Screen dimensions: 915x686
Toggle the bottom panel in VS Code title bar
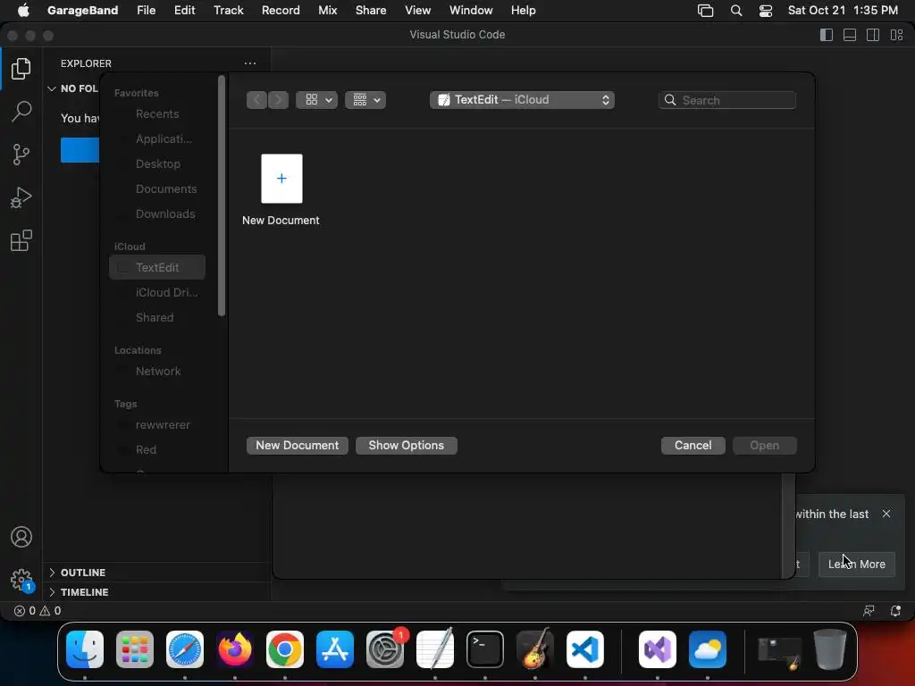click(850, 35)
